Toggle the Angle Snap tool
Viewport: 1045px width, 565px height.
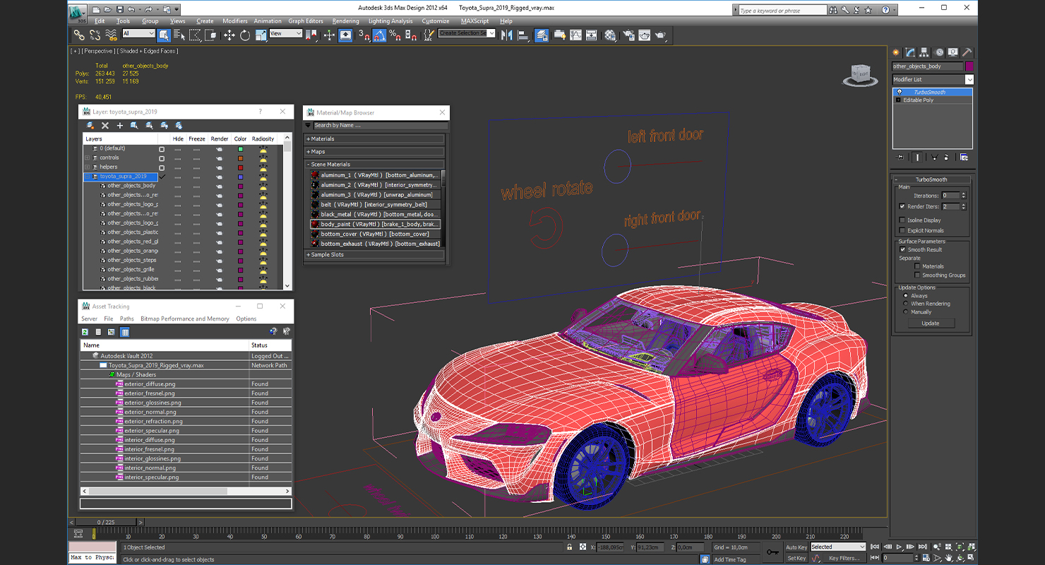[x=380, y=35]
